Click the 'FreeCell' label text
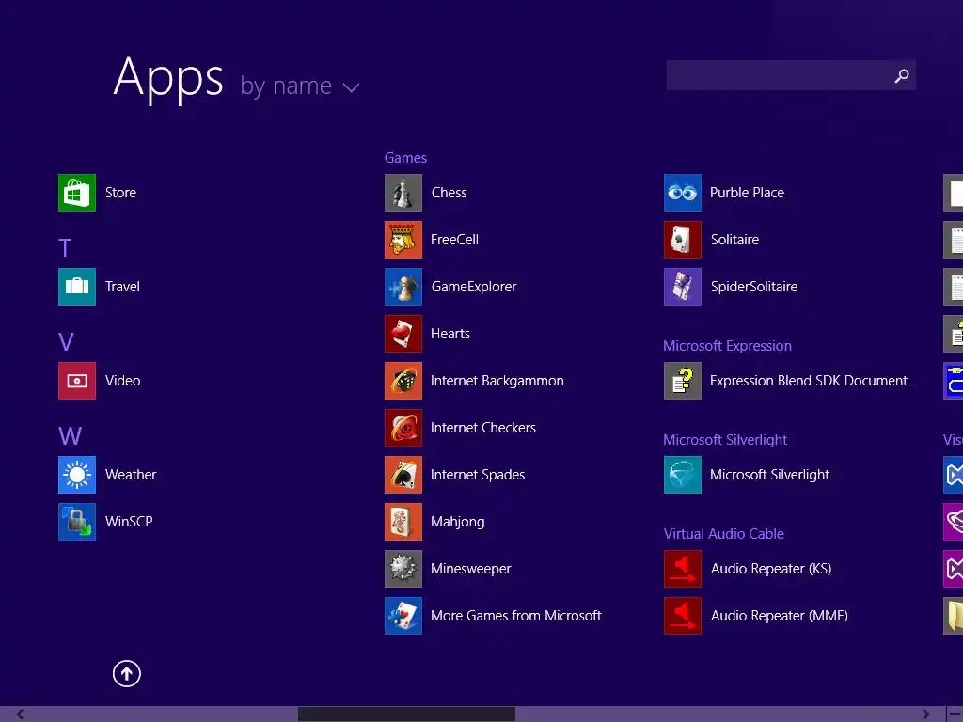The width and height of the screenshot is (963, 722). [x=454, y=240]
